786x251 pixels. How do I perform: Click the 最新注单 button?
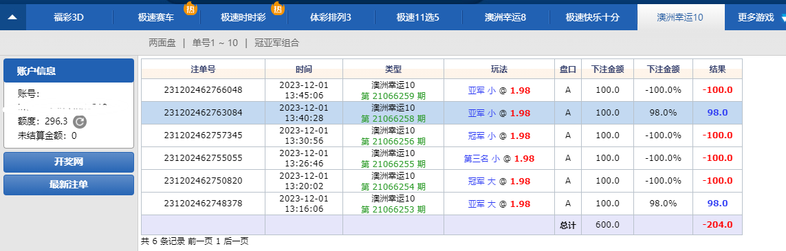coord(69,185)
